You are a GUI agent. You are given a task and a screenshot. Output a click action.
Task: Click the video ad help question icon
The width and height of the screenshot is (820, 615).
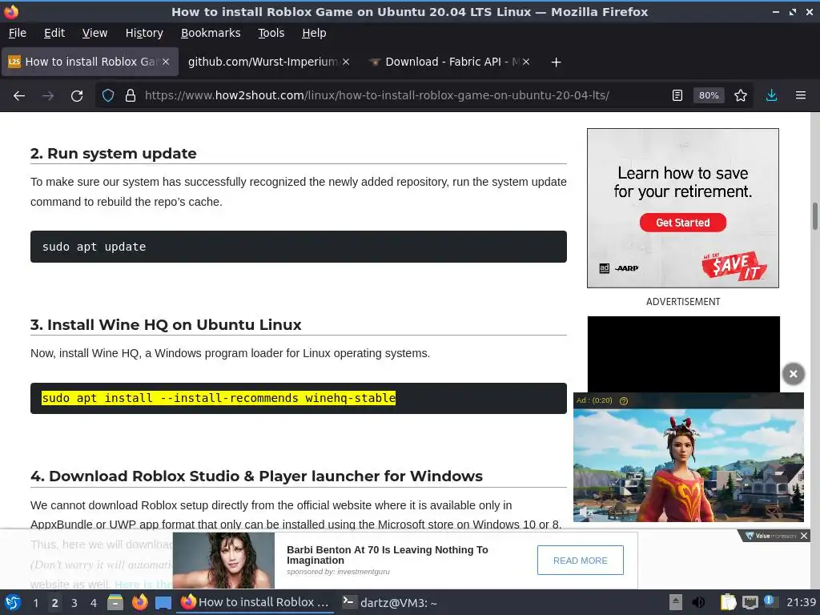[623, 401]
